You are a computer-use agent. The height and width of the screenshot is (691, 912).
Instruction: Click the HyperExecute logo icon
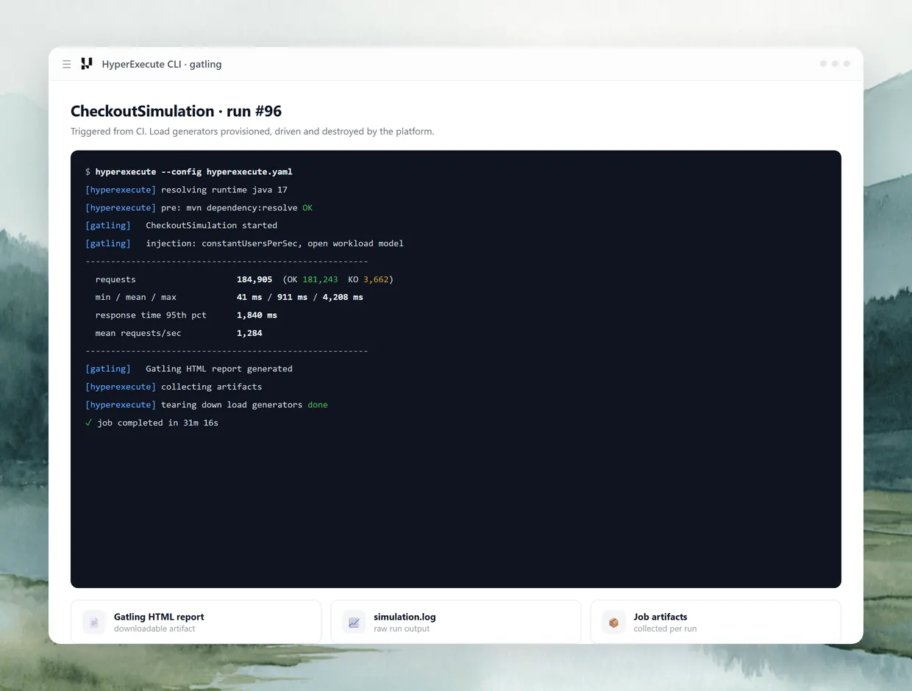(87, 64)
